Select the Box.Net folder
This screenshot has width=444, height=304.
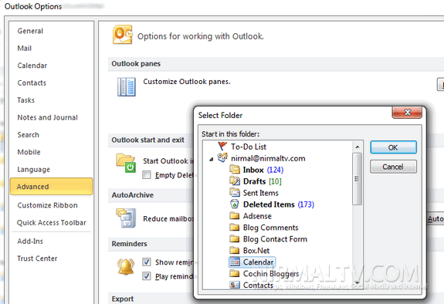[x=256, y=251]
